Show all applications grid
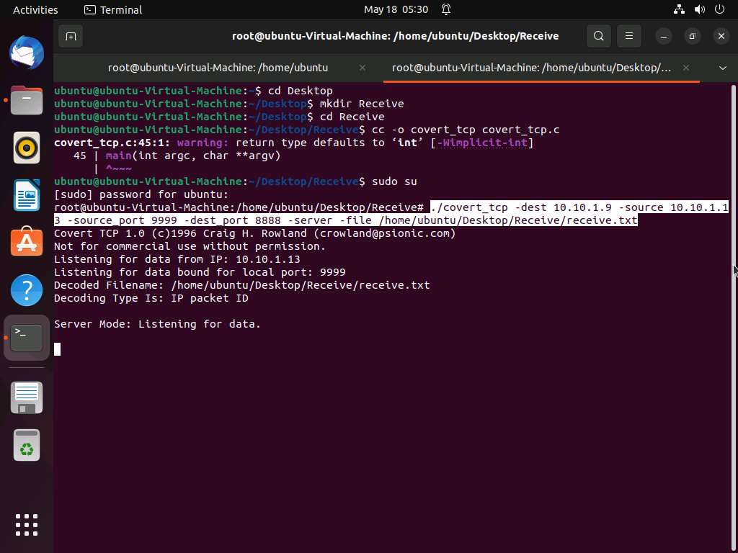Screen dimensions: 738x553 pos(27,525)
